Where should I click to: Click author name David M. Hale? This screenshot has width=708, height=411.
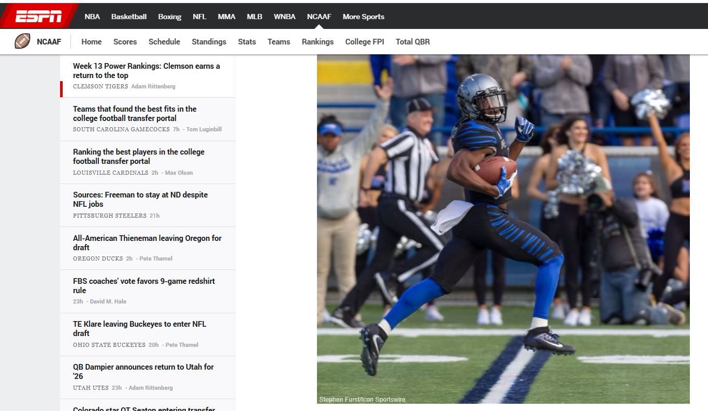108,301
